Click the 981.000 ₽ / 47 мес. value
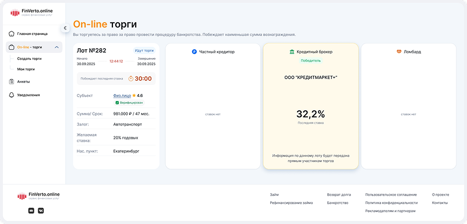This screenshot has height=224, width=467. (132, 114)
